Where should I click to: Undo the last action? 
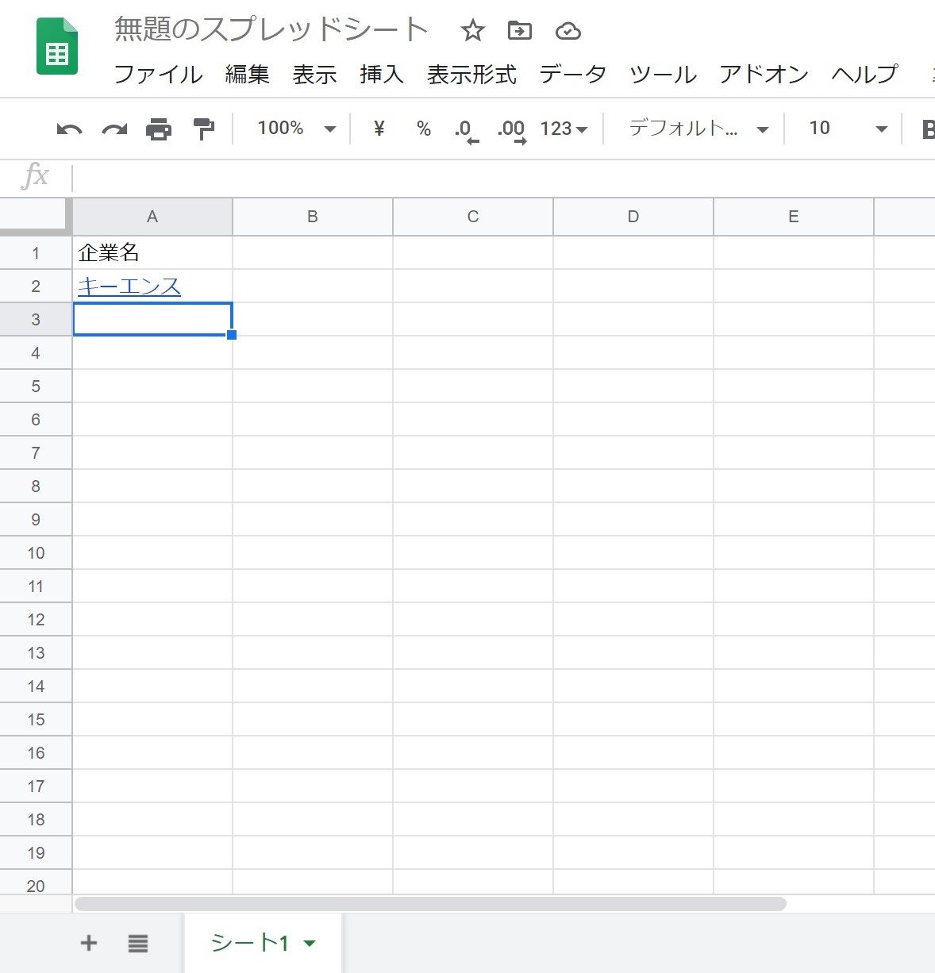(x=69, y=129)
